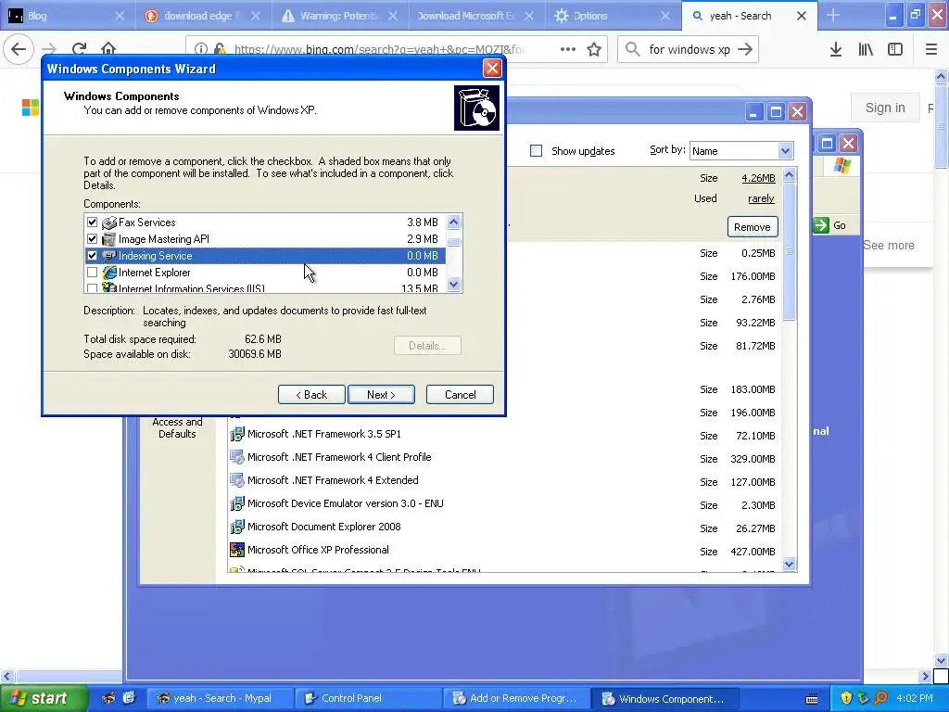Click the Internet Explorer component icon
This screenshot has height=712, width=949.
109,273
